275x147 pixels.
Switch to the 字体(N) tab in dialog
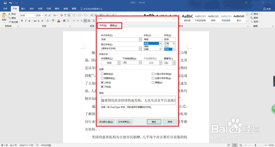tap(103, 26)
